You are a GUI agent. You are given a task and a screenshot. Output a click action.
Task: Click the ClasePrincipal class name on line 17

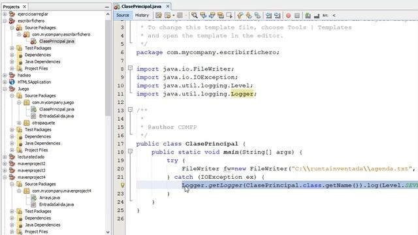(x=212, y=144)
